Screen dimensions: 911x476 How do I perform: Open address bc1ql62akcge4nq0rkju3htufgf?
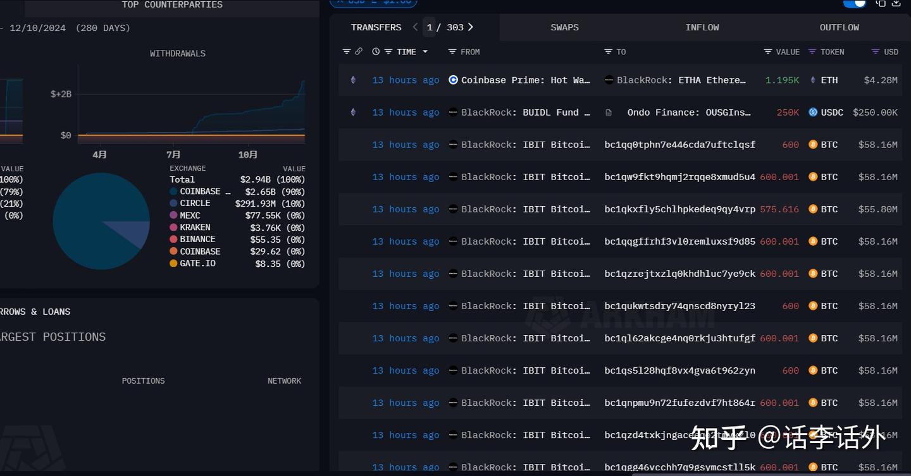pyautogui.click(x=680, y=338)
